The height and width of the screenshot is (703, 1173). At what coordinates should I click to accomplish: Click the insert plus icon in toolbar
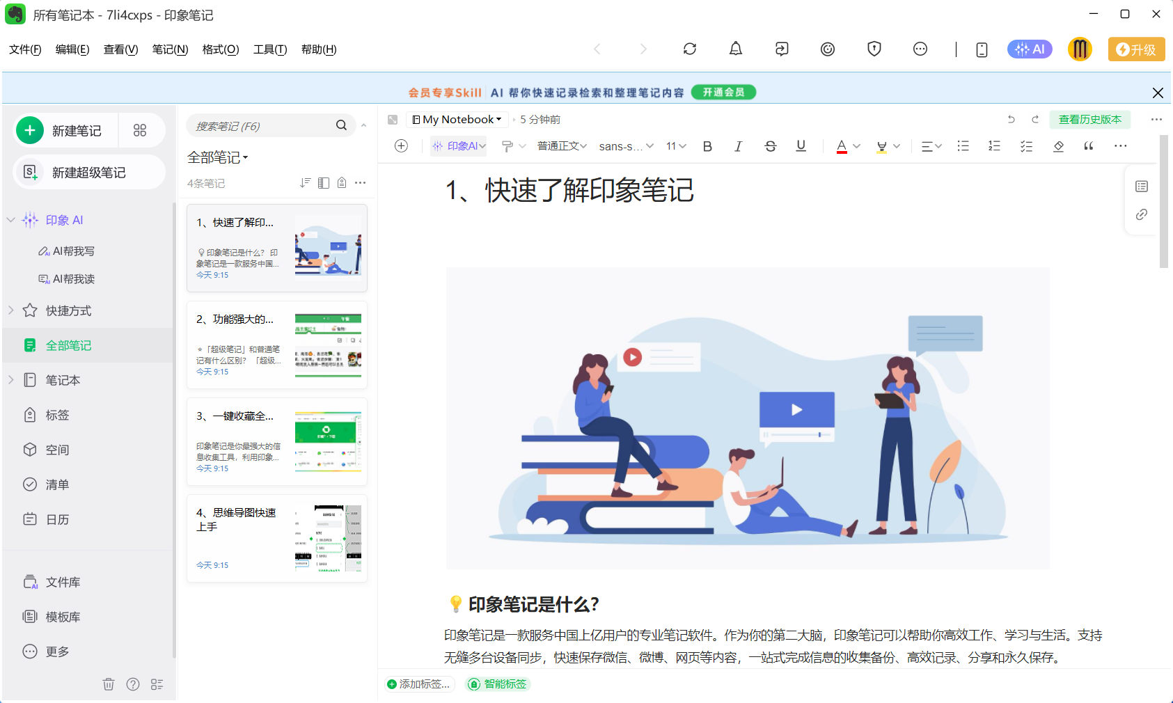[x=401, y=145]
